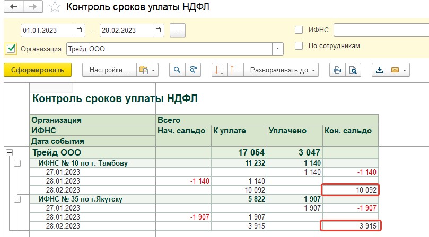Open calendar for start date 01.01.2023
Viewport: 429px width, 237px height.
pos(80,30)
